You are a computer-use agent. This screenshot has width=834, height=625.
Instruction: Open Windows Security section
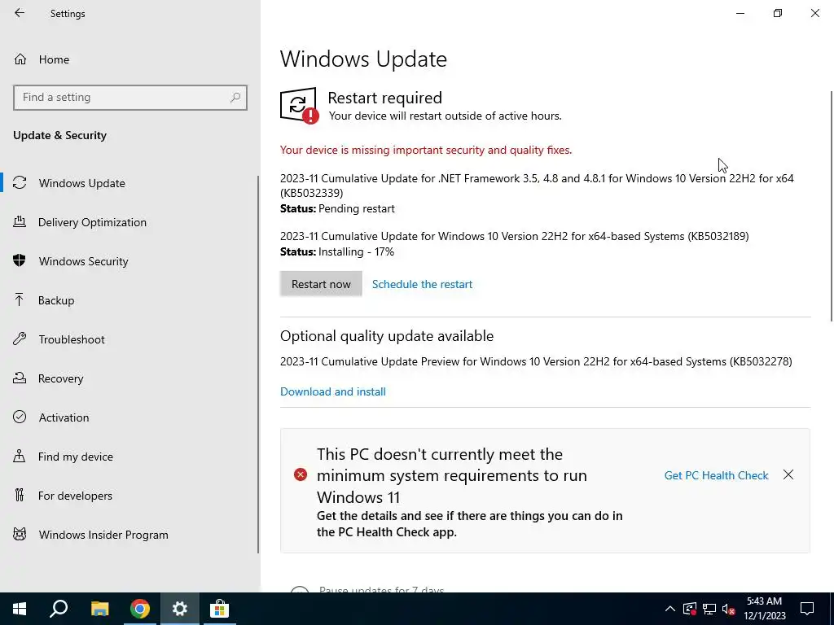pyautogui.click(x=84, y=261)
